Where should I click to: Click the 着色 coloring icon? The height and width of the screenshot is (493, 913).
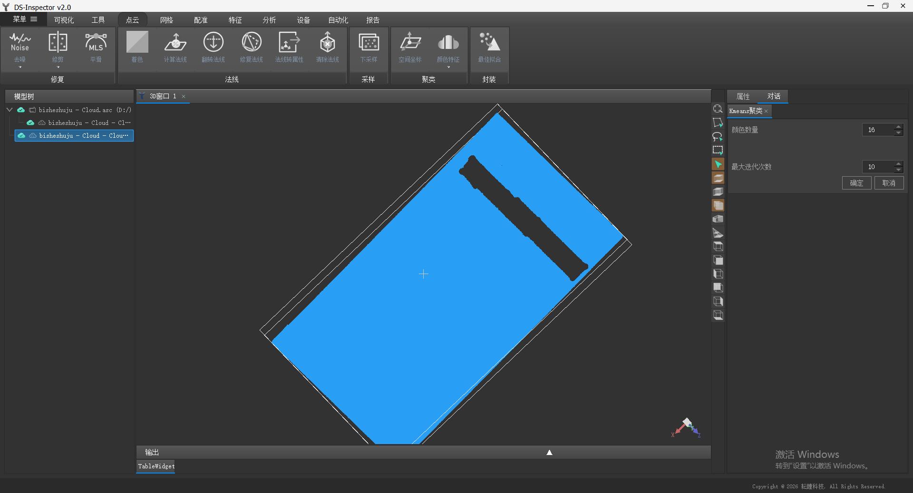pos(137,47)
